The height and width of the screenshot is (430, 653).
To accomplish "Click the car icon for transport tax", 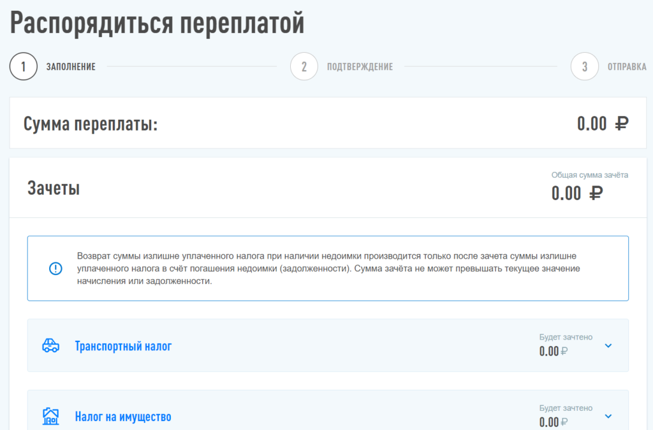I will click(x=51, y=346).
